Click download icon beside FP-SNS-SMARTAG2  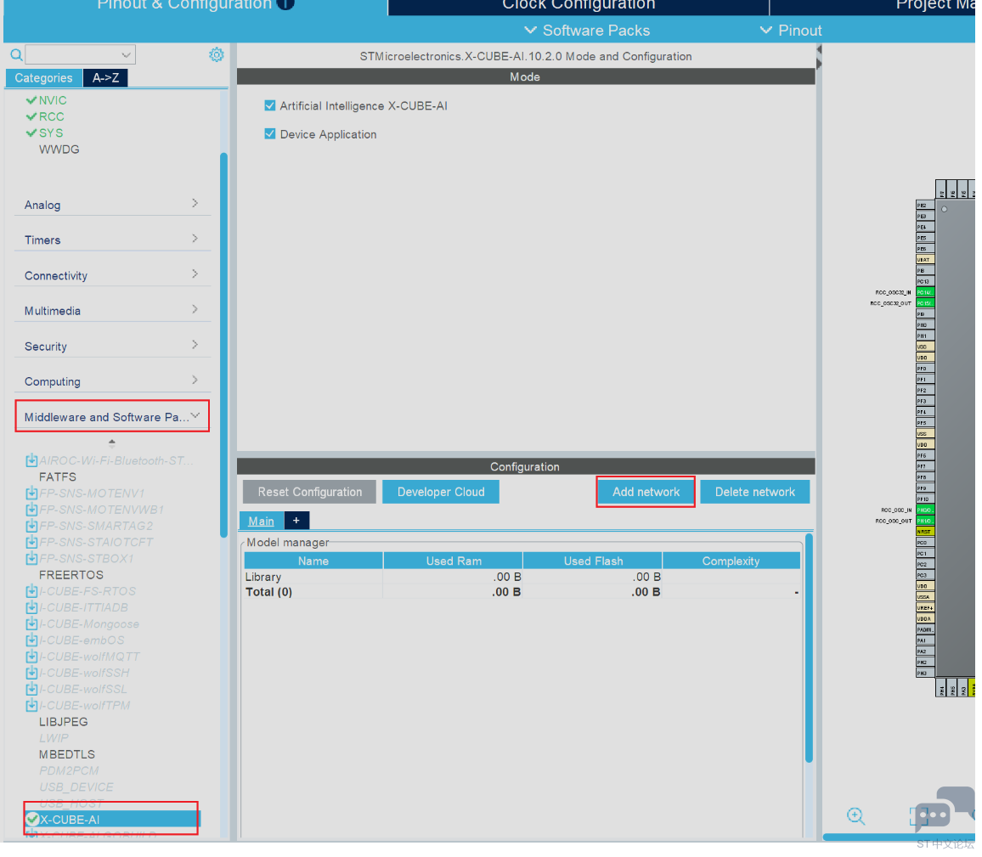pyautogui.click(x=31, y=526)
